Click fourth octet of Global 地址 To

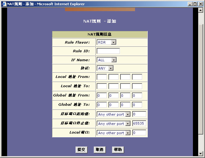click(137, 105)
